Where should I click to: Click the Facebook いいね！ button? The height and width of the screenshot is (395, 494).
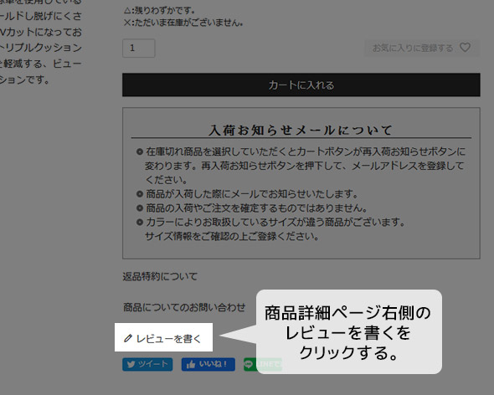(208, 364)
